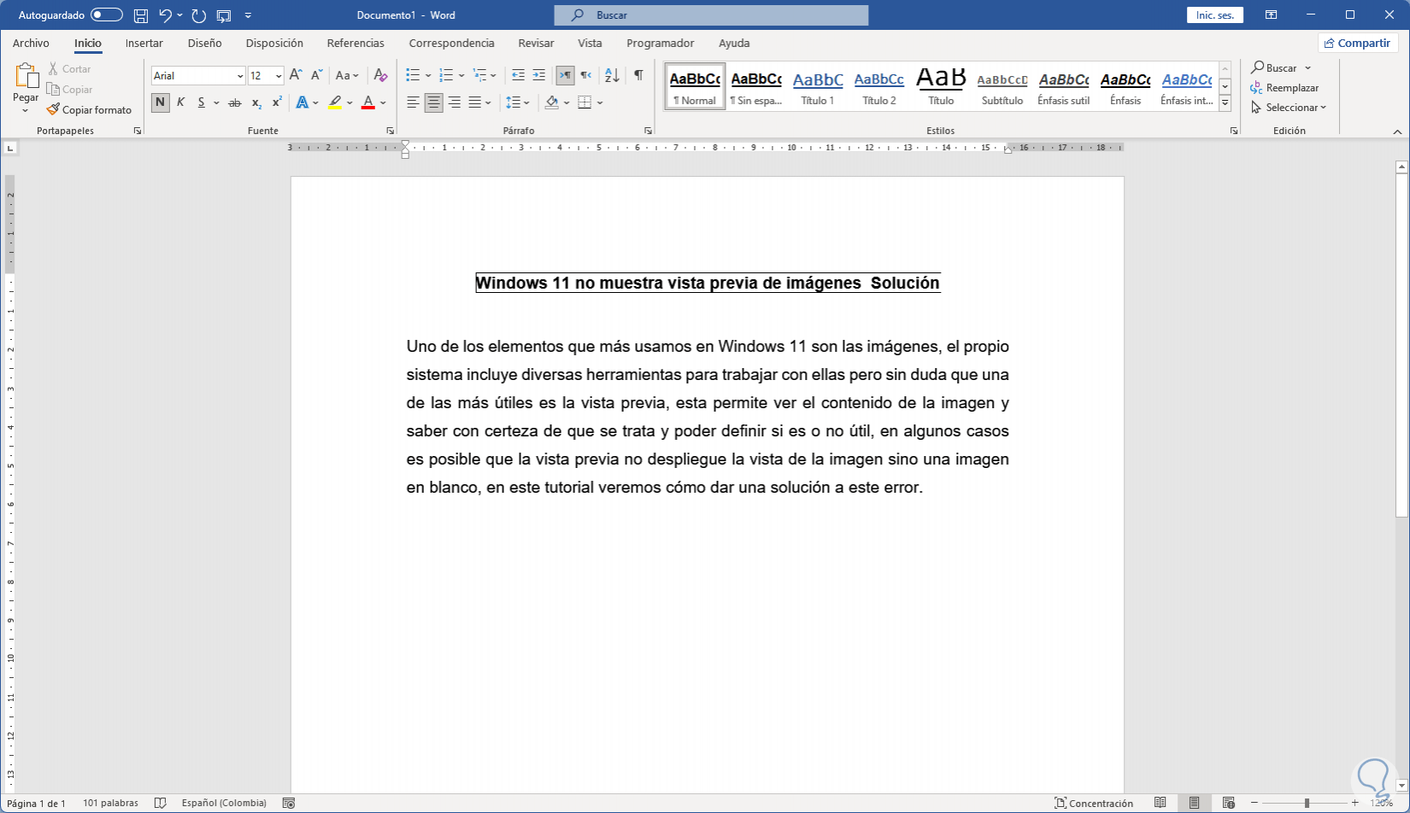Open the Fuente dialog launcher

tap(391, 131)
